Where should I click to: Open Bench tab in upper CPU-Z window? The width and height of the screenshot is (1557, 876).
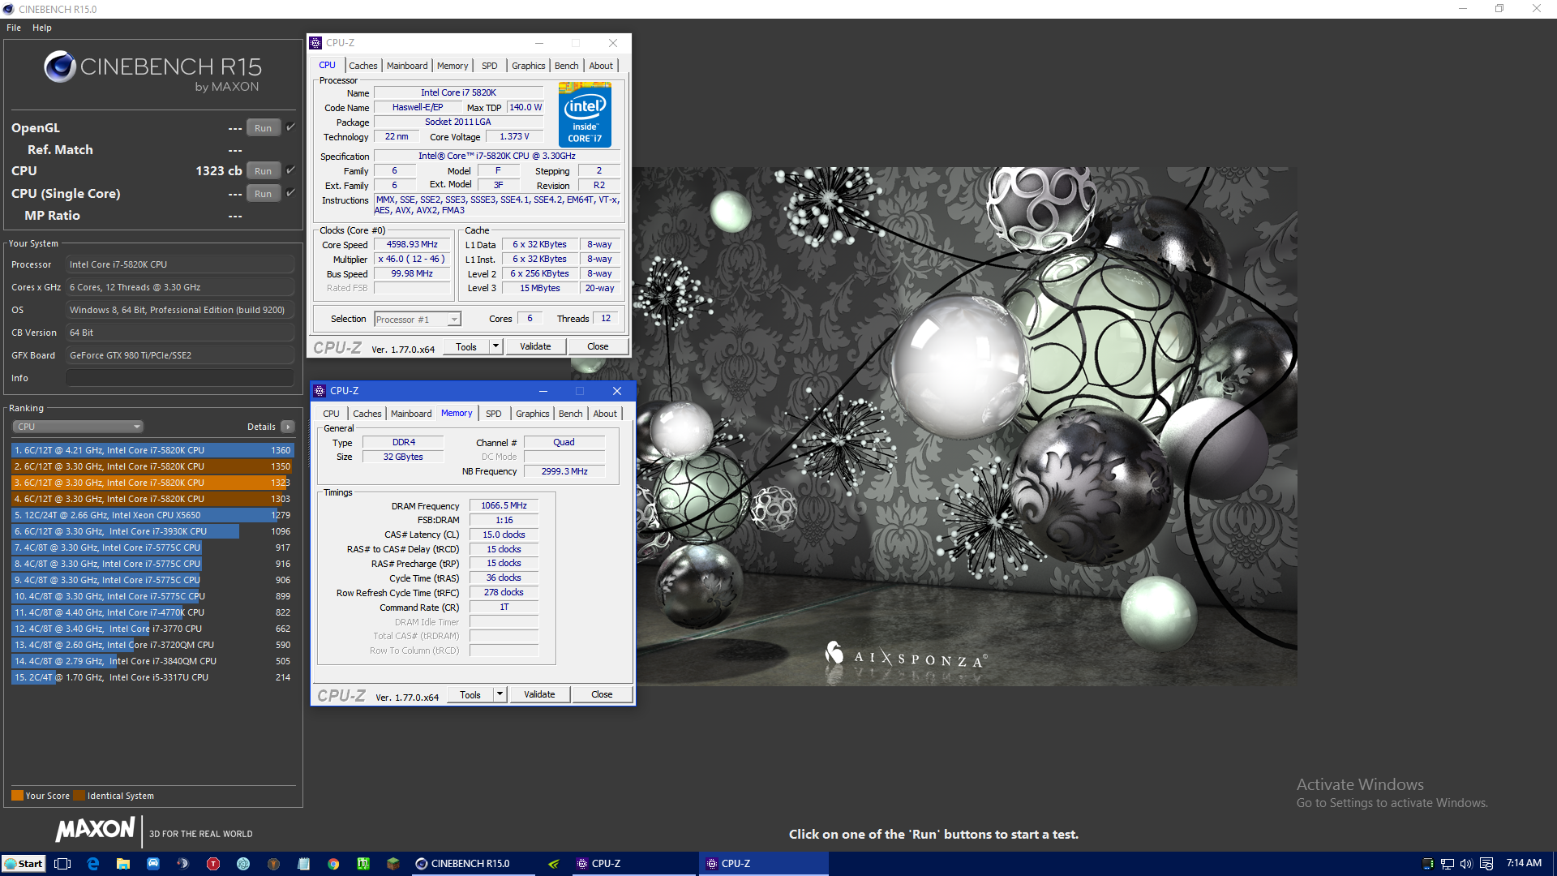coord(567,66)
